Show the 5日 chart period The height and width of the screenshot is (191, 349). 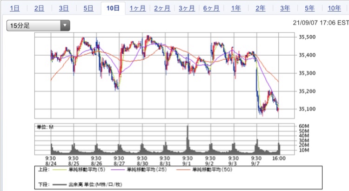[x=88, y=8]
